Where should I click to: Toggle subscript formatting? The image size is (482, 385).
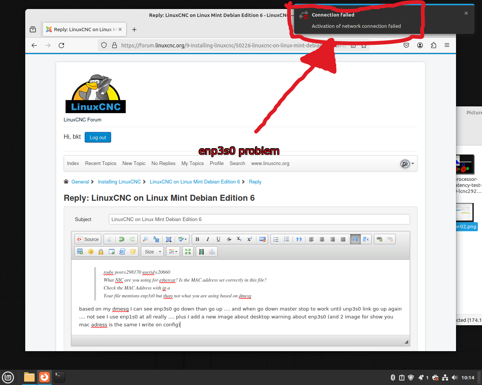[239, 239]
